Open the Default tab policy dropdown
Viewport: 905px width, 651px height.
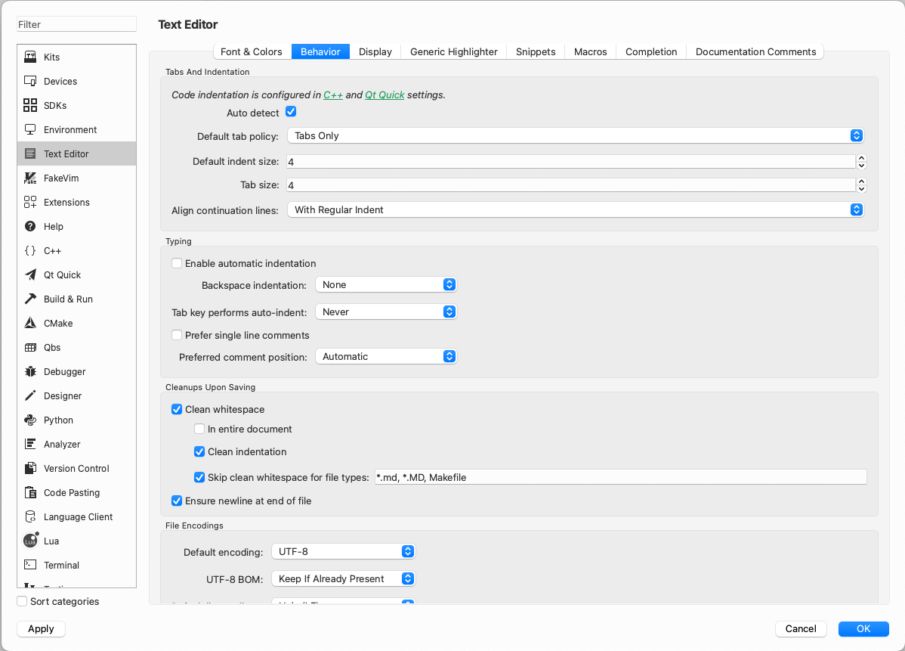[576, 136]
